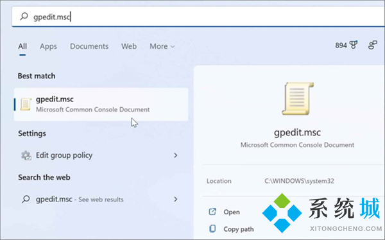Image resolution: width=385 pixels, height=240 pixels.
Task: Click Open in the preview pane
Action: (232, 212)
